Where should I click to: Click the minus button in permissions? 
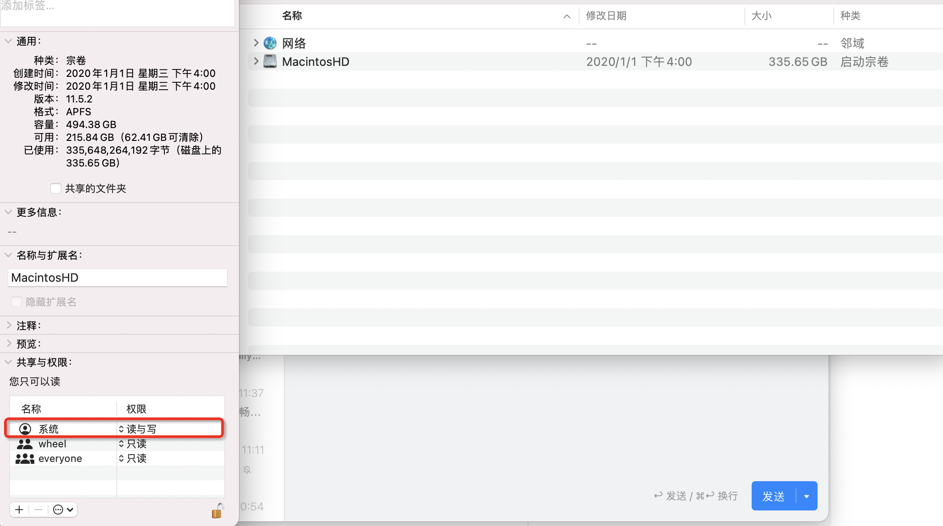tap(38, 510)
